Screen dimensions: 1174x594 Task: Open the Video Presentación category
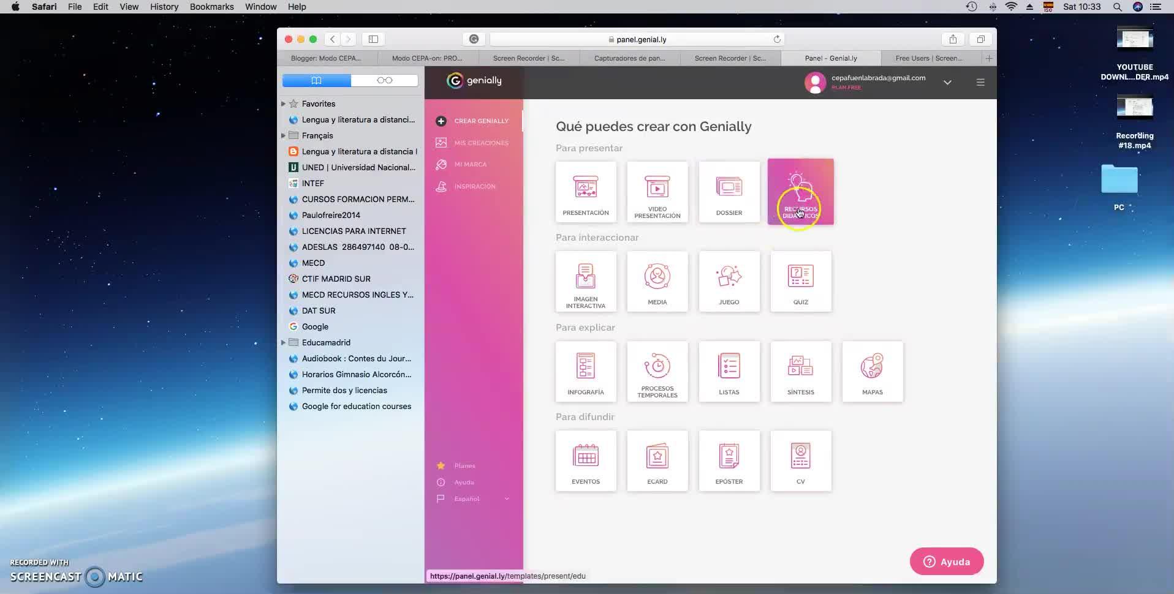[657, 192]
